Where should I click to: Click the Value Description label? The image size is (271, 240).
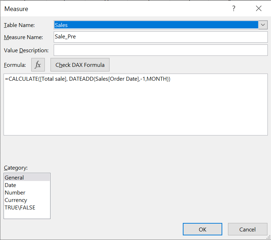pyautogui.click(x=26, y=50)
